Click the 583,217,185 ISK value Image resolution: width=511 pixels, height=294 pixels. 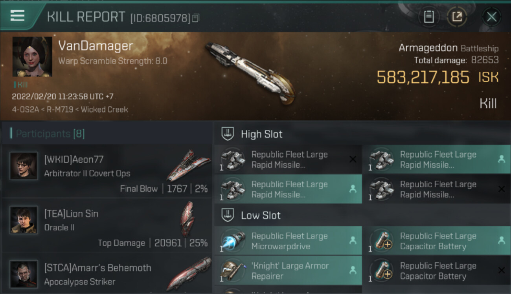[x=437, y=77]
